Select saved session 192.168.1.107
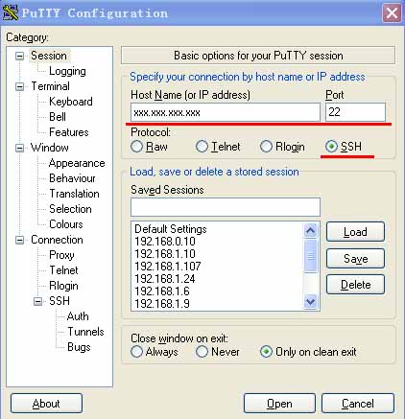 coord(168,266)
